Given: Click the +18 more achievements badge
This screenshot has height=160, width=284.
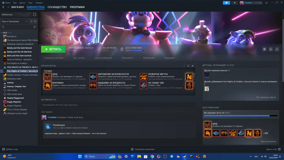Looking at the screenshot, I should 265,133.
